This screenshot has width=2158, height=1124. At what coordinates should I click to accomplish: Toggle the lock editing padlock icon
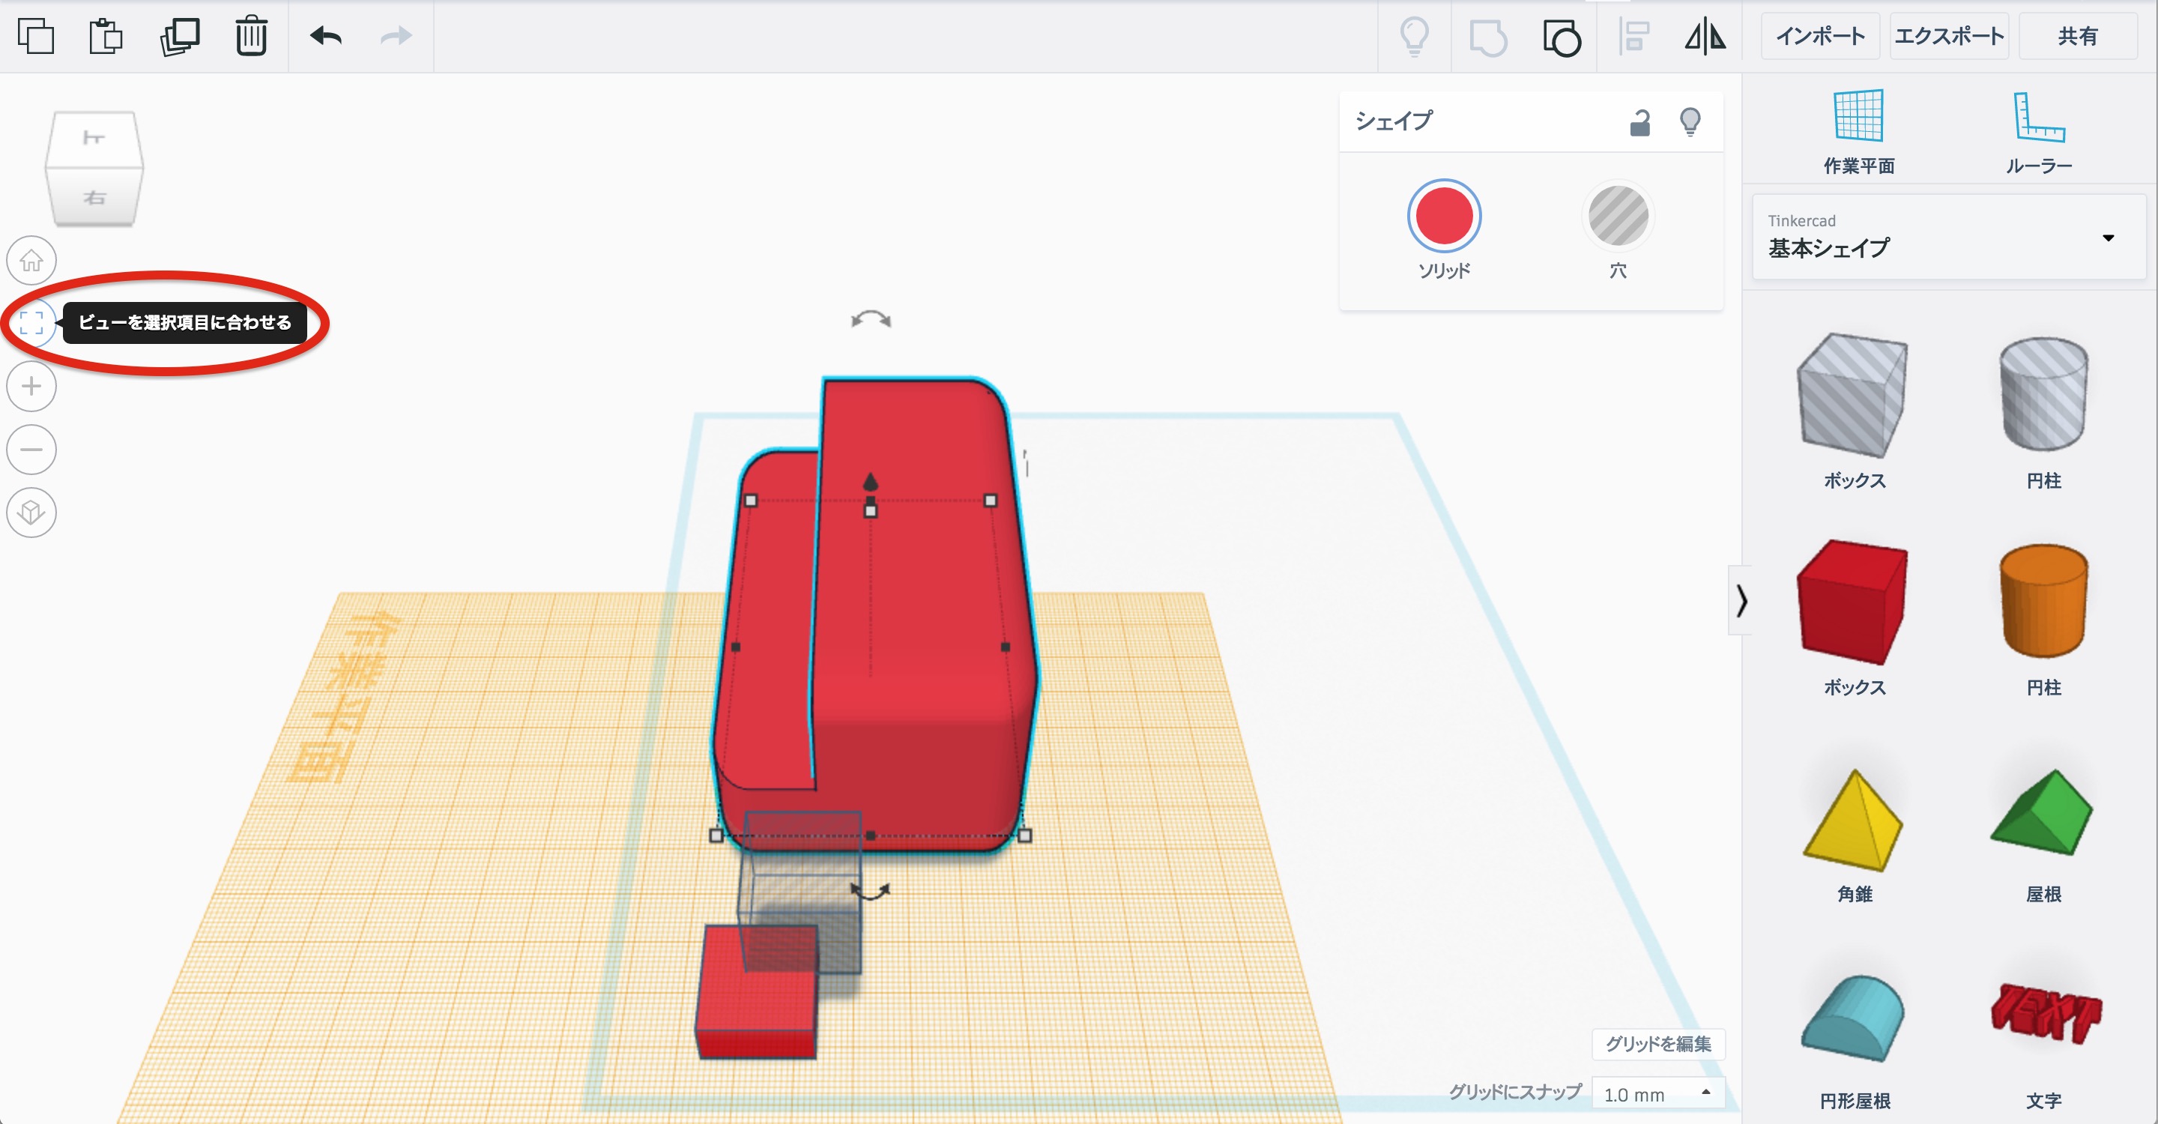coord(1639,122)
